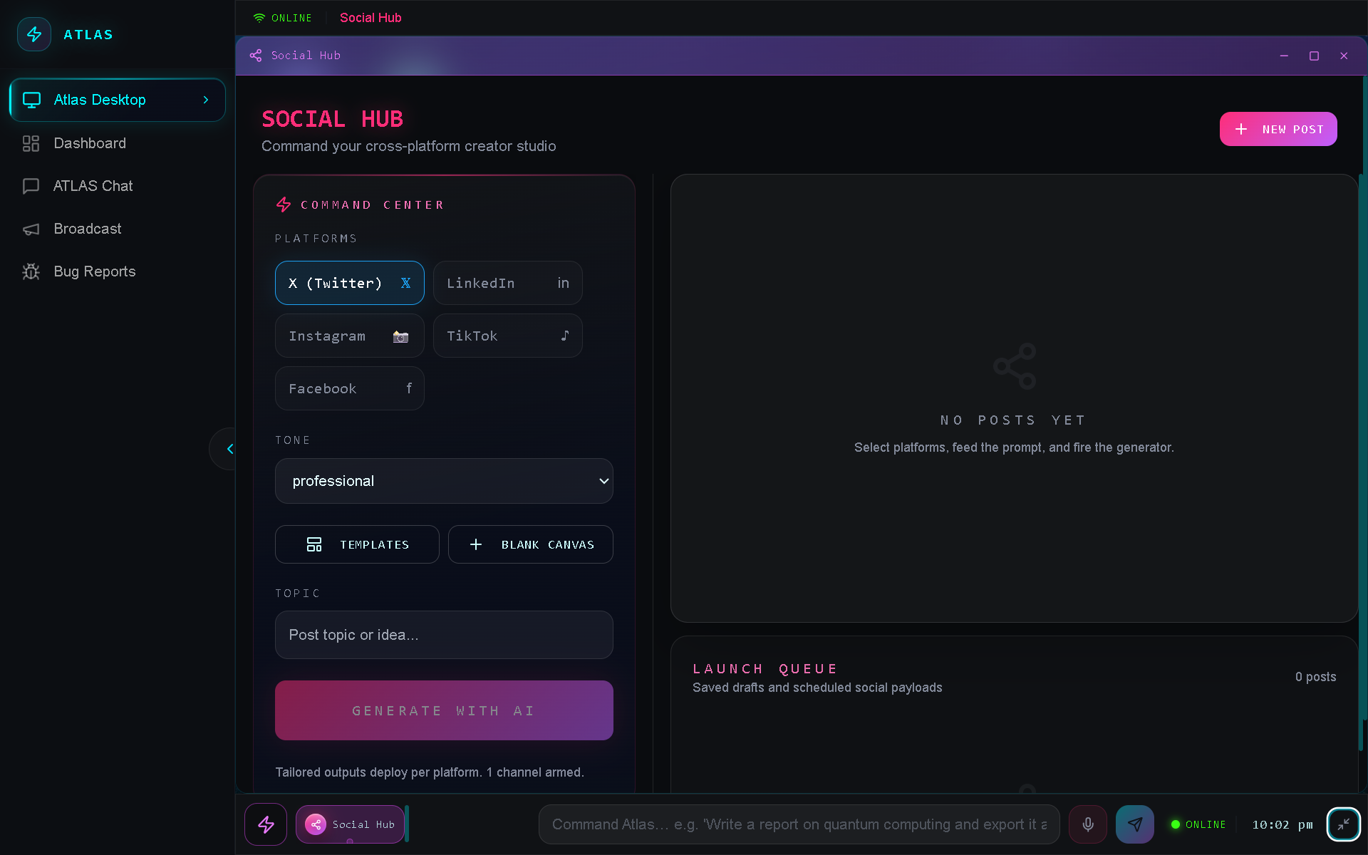1368x855 pixels.
Task: Click Generate With AI
Action: click(x=444, y=710)
